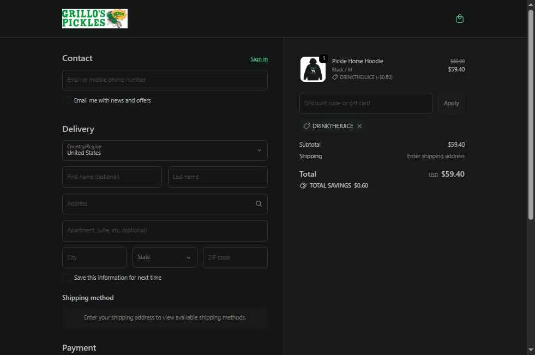Image resolution: width=535 pixels, height=355 pixels.
Task: Click the Total $59.40 amount
Action: click(x=453, y=175)
